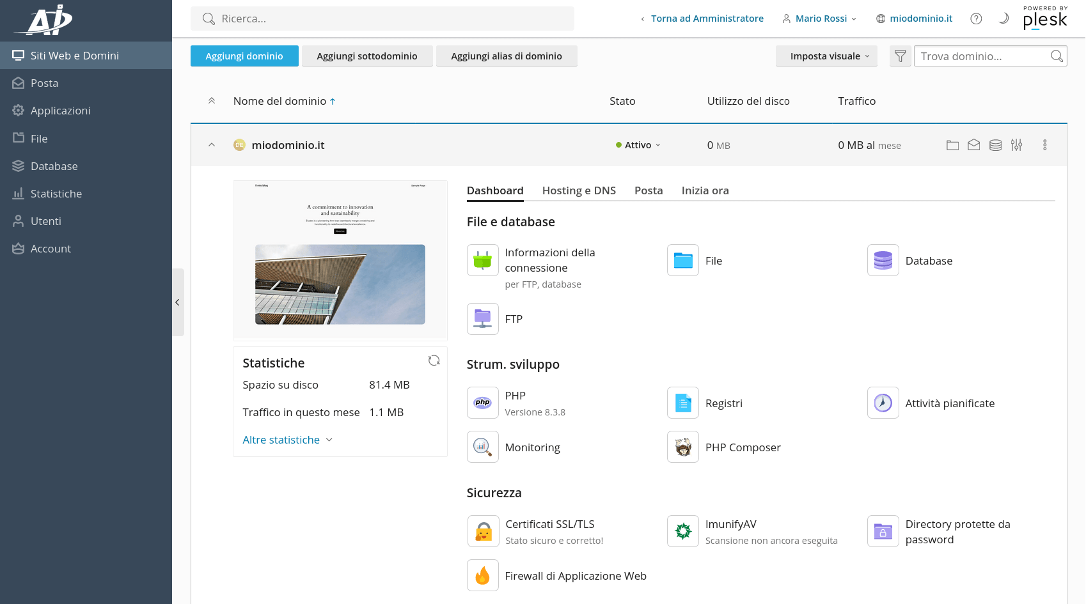Sort by the Stato column header
The height and width of the screenshot is (604, 1086).
point(622,101)
